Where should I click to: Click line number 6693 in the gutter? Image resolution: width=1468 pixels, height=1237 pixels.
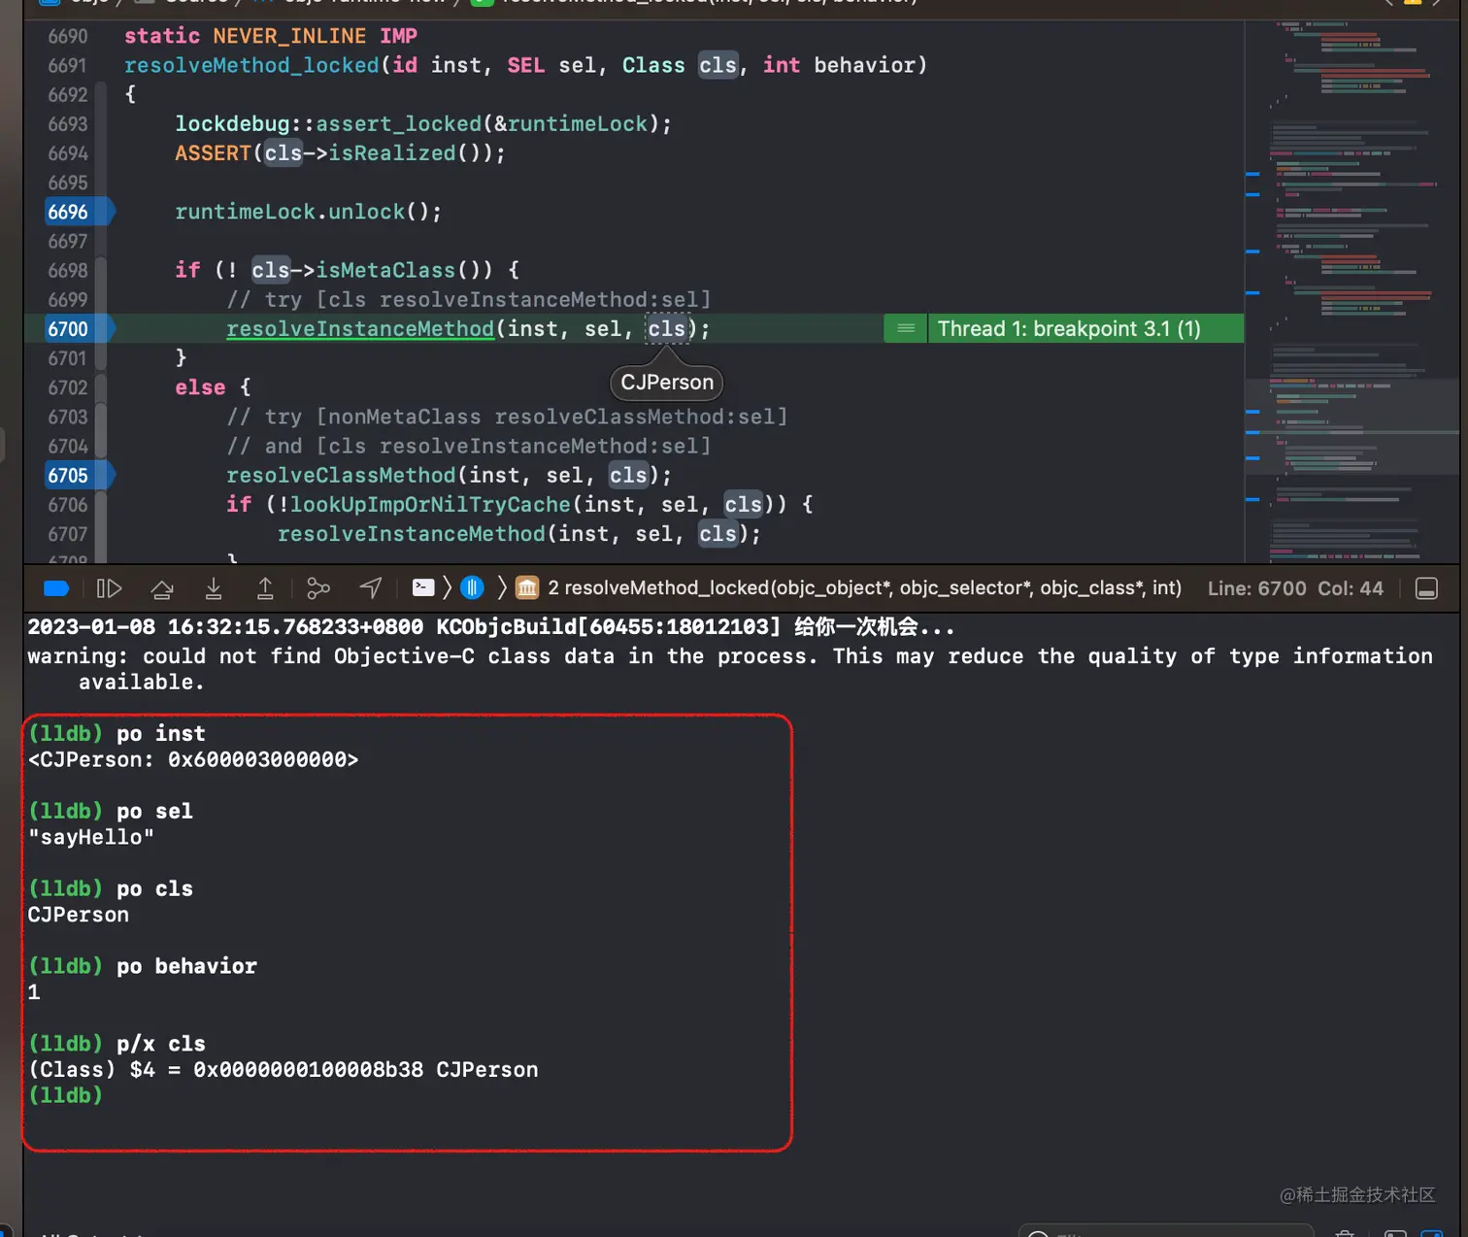click(68, 124)
